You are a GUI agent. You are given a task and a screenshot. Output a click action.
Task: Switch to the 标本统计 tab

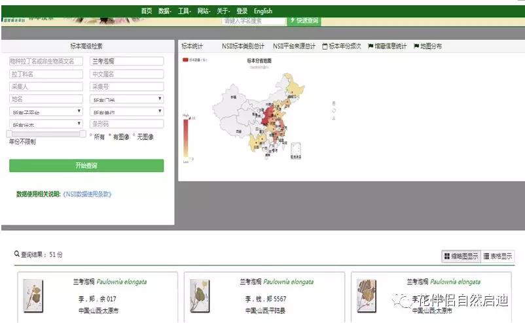click(x=192, y=46)
